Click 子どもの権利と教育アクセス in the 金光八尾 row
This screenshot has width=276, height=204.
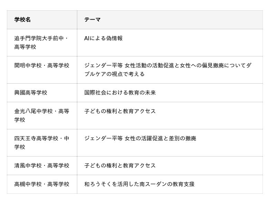(120, 111)
